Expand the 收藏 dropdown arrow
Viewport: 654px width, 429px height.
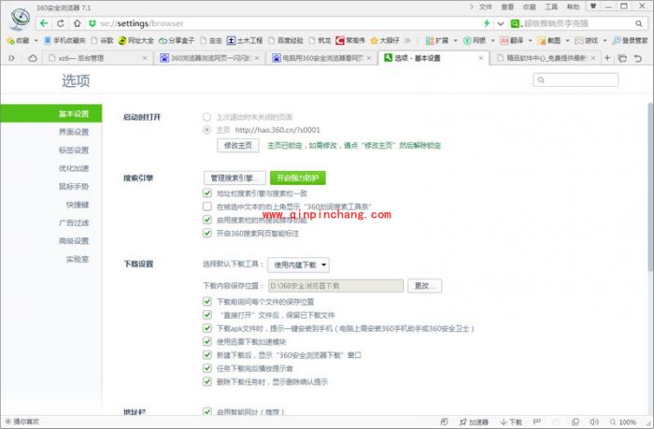tap(36, 40)
